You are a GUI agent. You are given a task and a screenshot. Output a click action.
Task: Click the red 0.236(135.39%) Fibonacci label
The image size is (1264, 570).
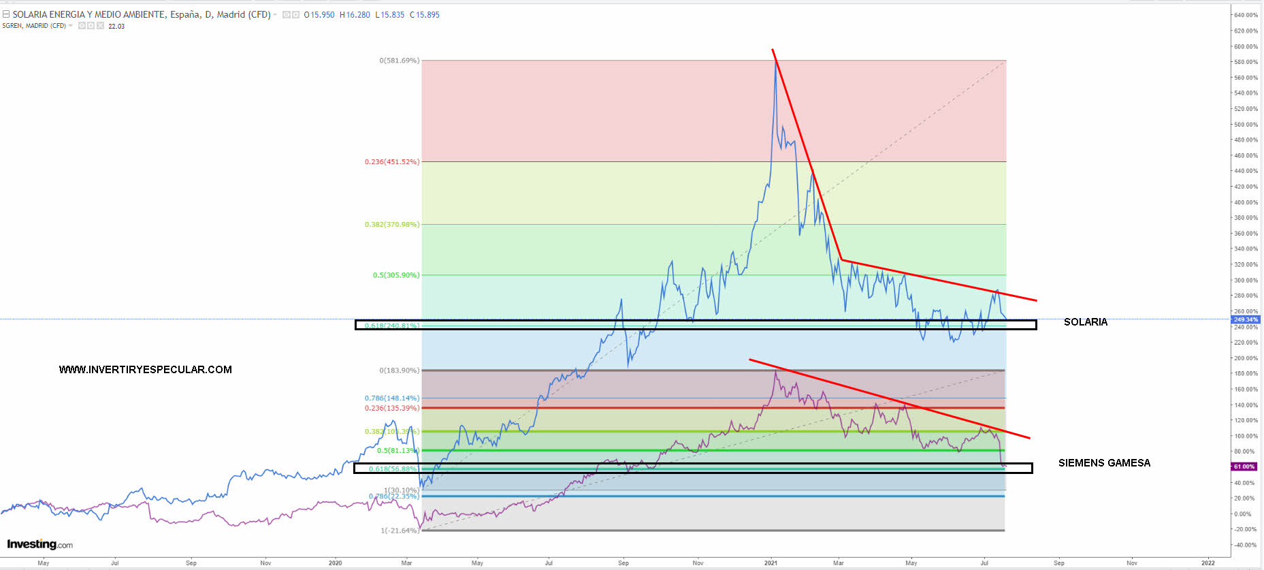391,408
